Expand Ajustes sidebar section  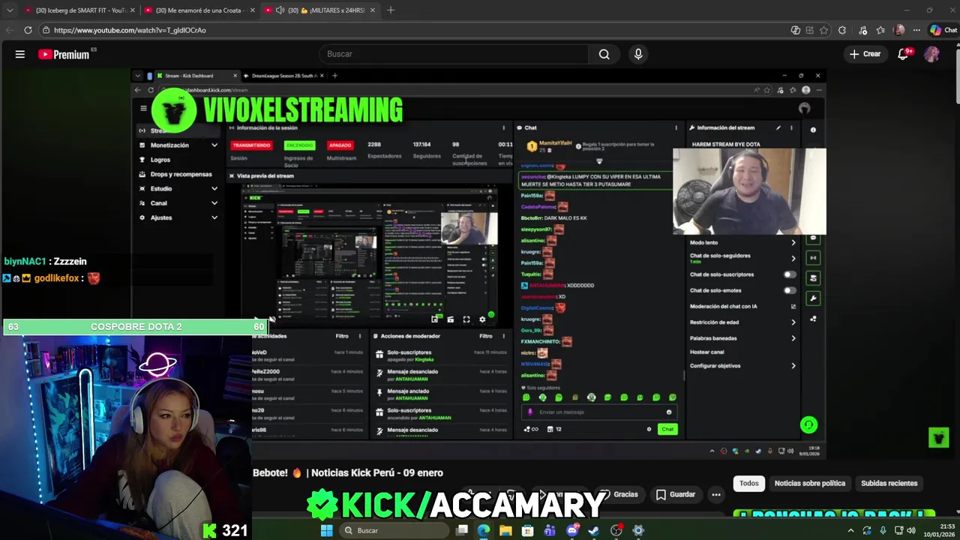point(214,217)
